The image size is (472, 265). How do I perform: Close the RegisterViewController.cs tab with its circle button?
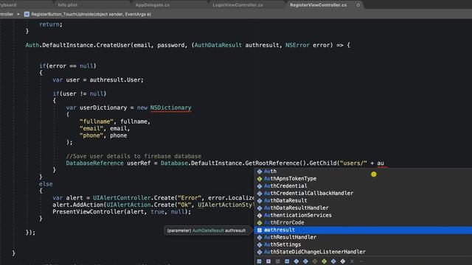[x=358, y=5]
